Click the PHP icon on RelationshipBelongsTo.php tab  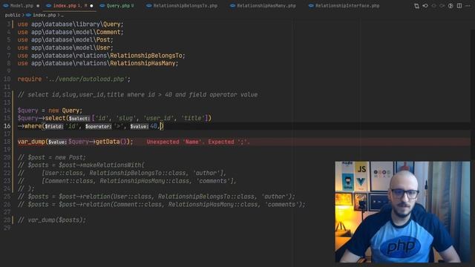(149, 6)
